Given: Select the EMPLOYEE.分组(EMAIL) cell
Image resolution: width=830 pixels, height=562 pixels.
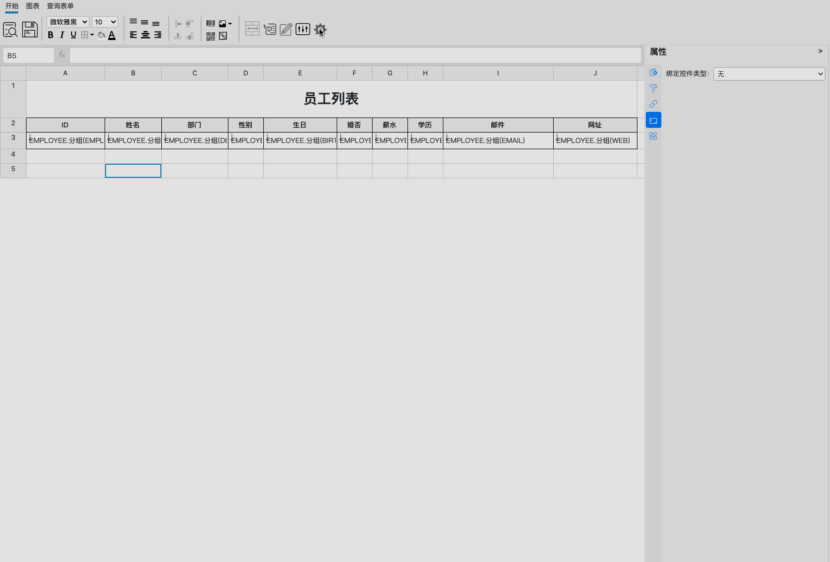Looking at the screenshot, I should 498,141.
